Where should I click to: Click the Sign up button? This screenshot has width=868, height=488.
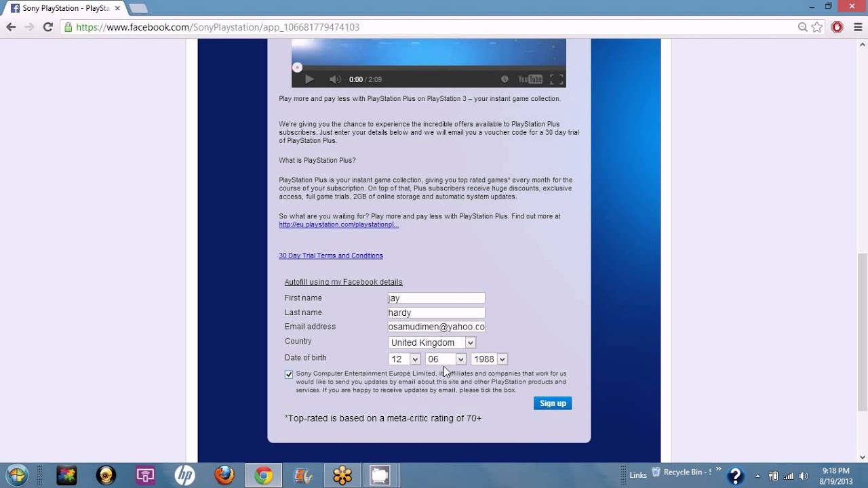[553, 403]
